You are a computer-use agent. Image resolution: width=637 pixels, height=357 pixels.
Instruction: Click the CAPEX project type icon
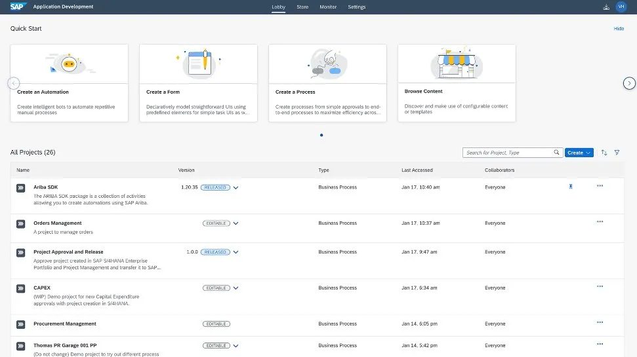coord(20,288)
